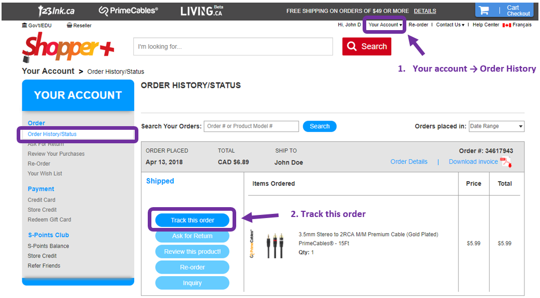Open the RCA cable product thumbnail
The height and width of the screenshot is (298, 540).
275,246
